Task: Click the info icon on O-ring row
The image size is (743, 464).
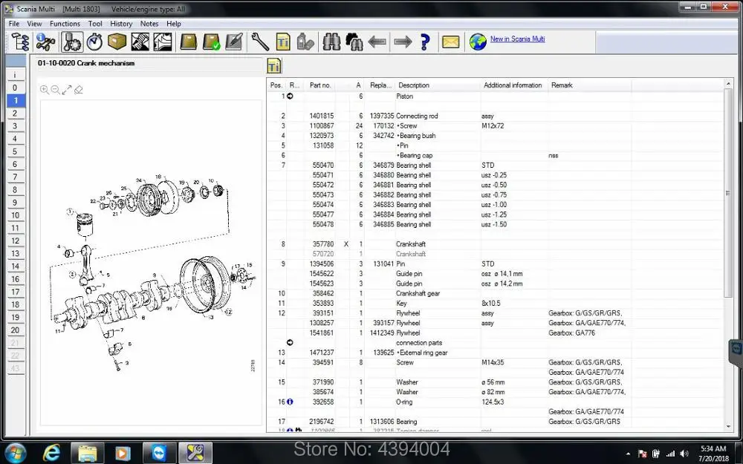Action: coord(290,402)
